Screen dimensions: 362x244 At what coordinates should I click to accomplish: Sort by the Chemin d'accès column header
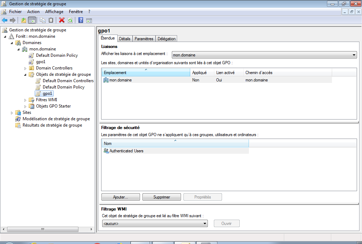click(x=287, y=73)
